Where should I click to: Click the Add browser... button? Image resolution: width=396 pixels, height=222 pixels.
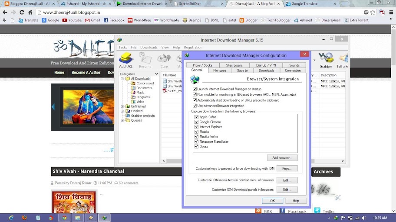pos(282,158)
